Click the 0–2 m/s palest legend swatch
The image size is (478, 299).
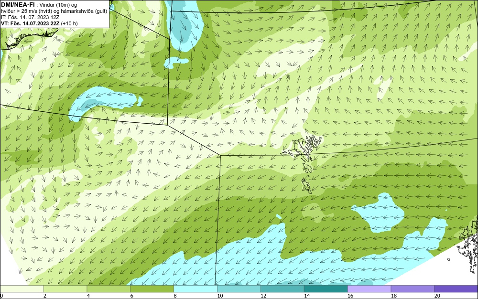click(x=22, y=289)
